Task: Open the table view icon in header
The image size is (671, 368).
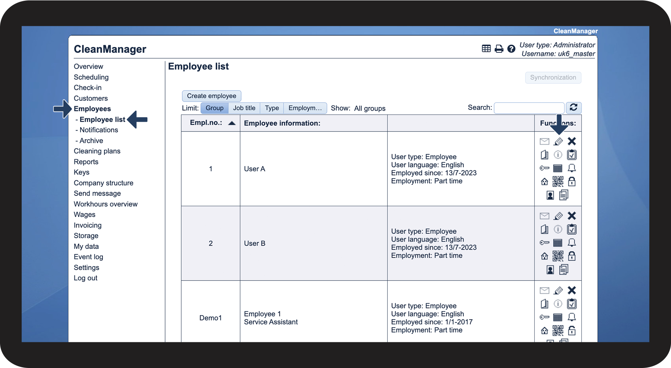Action: click(486, 49)
